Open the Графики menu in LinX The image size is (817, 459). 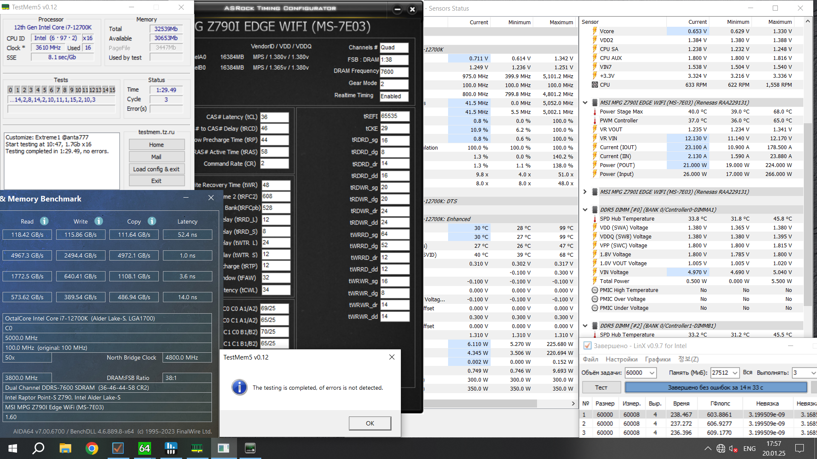coord(657,359)
